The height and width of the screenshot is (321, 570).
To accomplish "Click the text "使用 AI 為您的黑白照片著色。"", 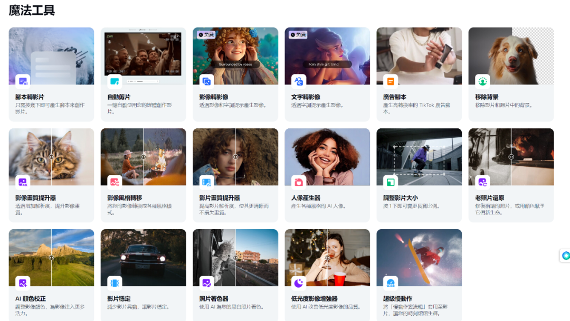I will point(231,307).
